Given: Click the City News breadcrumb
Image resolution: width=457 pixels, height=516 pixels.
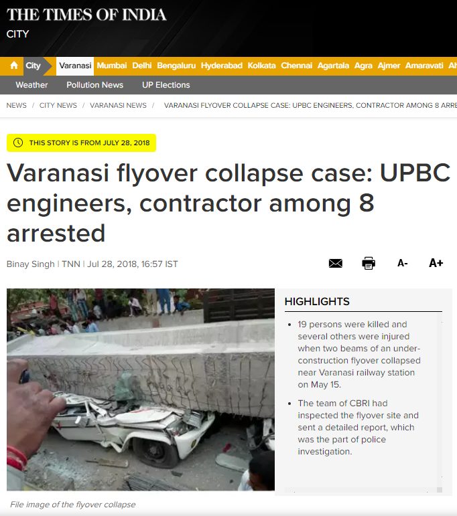Looking at the screenshot, I should 58,105.
